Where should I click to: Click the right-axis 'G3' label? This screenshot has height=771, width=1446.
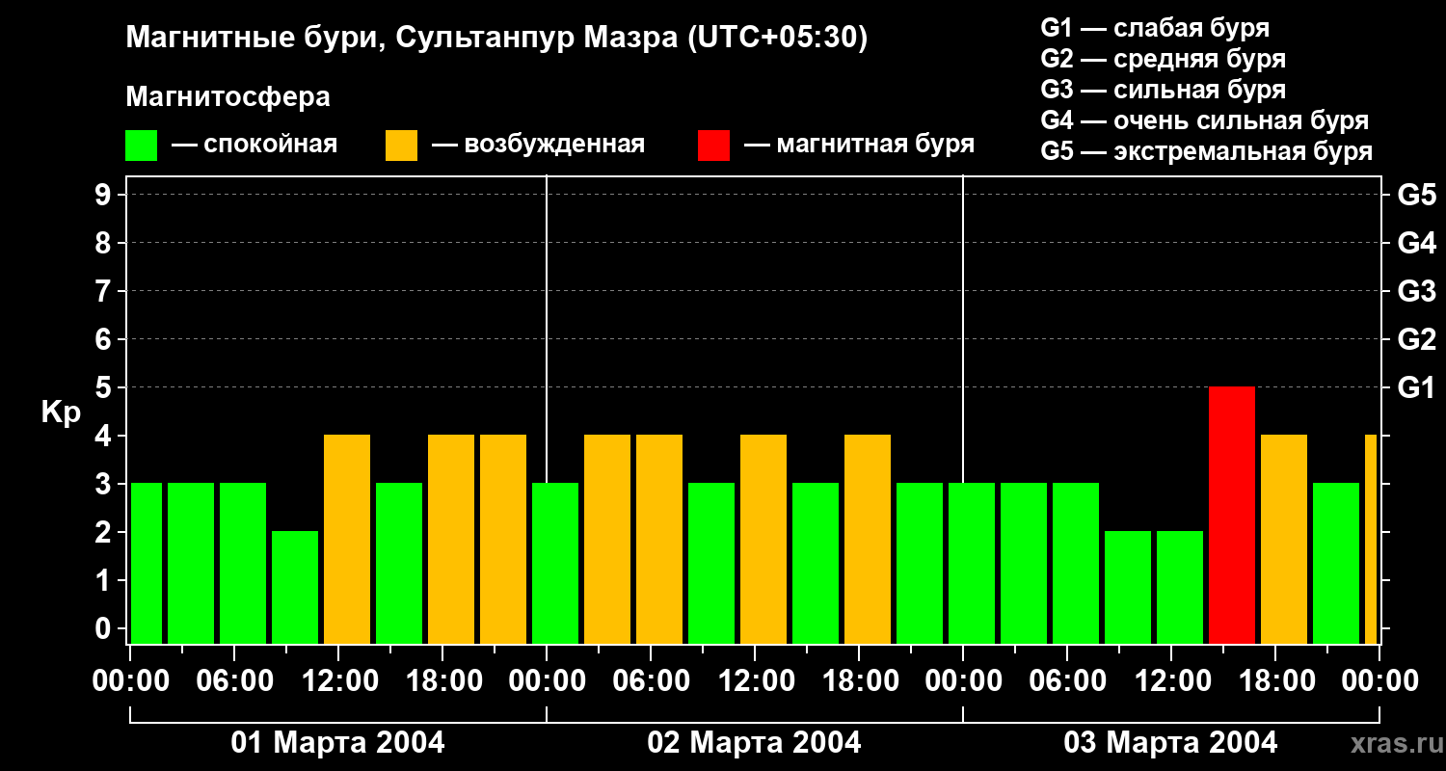pyautogui.click(x=1417, y=291)
